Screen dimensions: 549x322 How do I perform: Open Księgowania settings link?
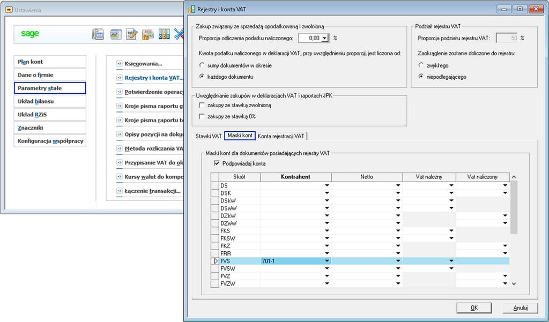(143, 64)
